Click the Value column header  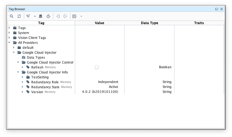pyautogui.click(x=100, y=23)
